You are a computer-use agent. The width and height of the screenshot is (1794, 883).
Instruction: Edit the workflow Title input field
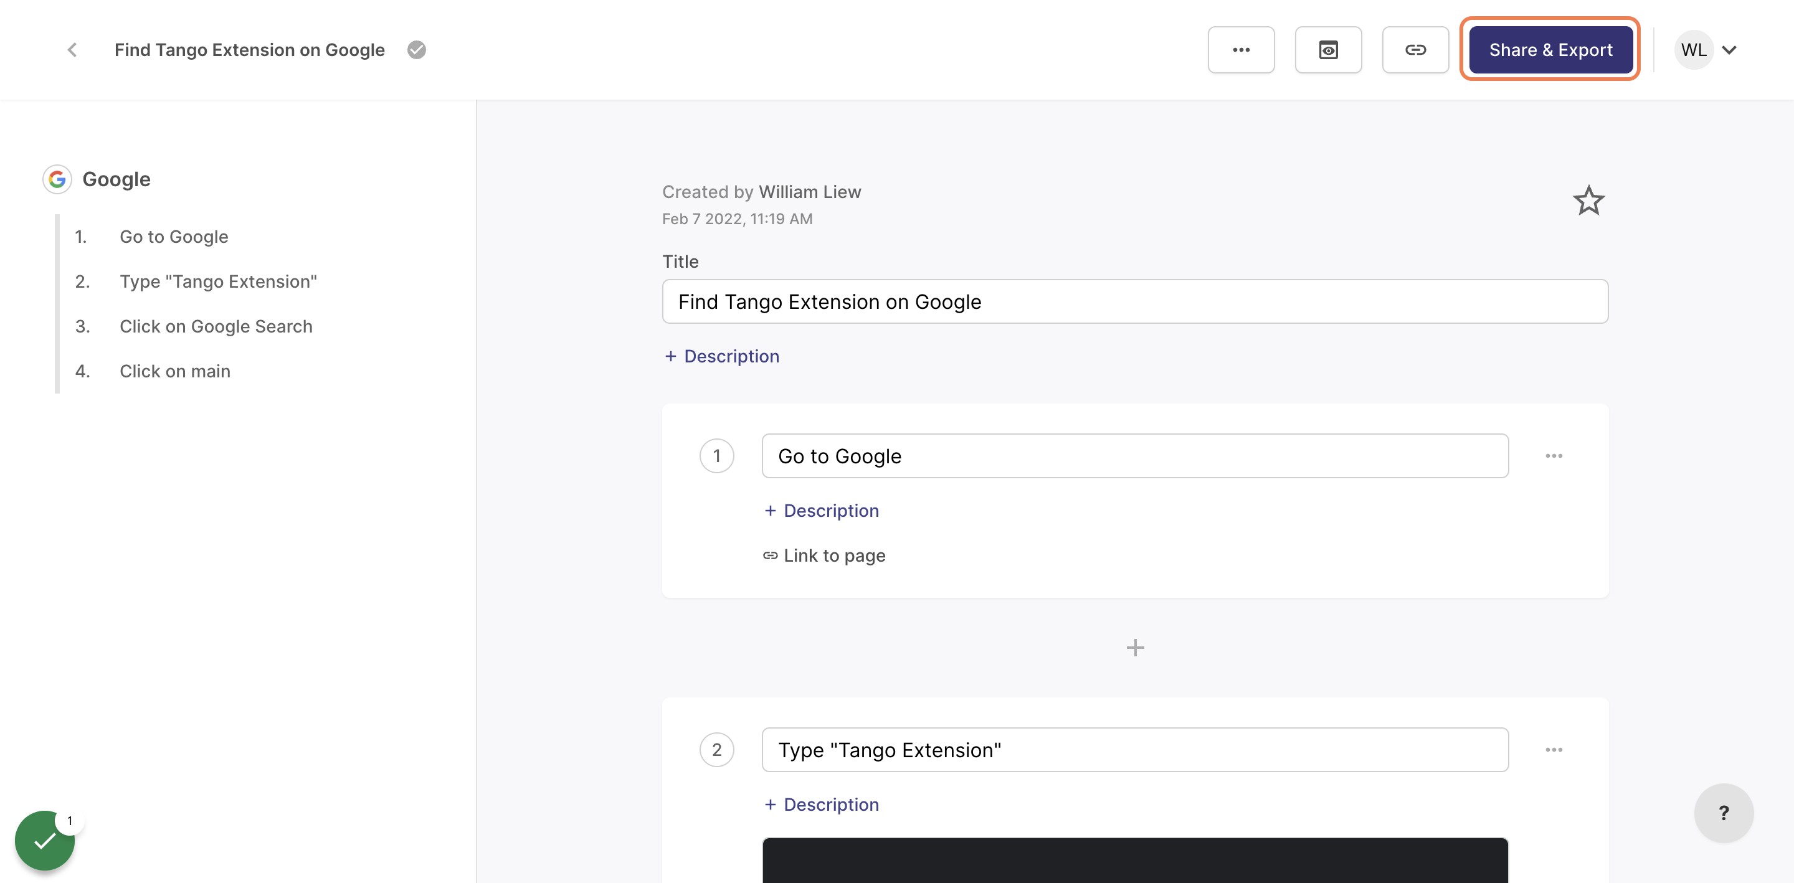click(1134, 301)
